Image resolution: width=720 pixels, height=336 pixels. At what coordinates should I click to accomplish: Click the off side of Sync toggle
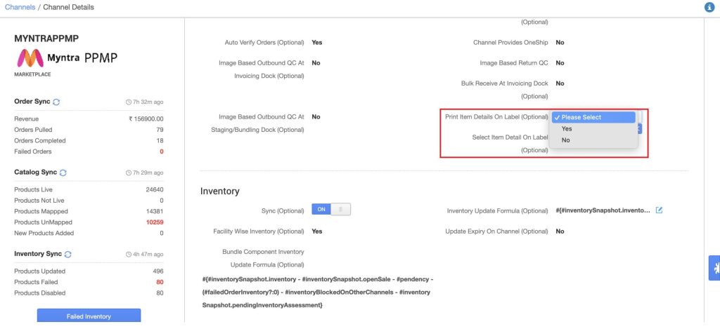pyautogui.click(x=341, y=209)
